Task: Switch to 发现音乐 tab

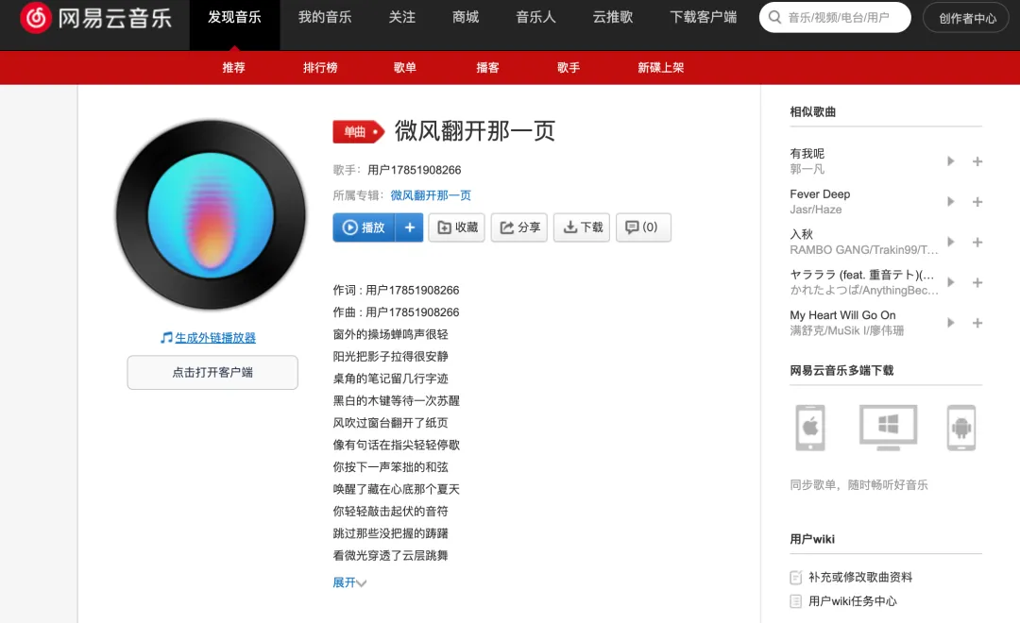Action: pos(235,18)
